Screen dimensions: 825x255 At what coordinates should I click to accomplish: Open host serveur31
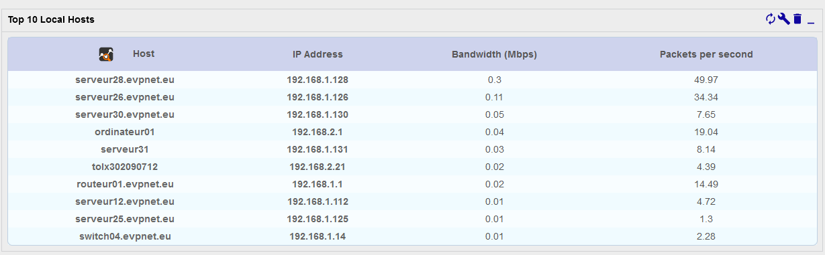125,149
